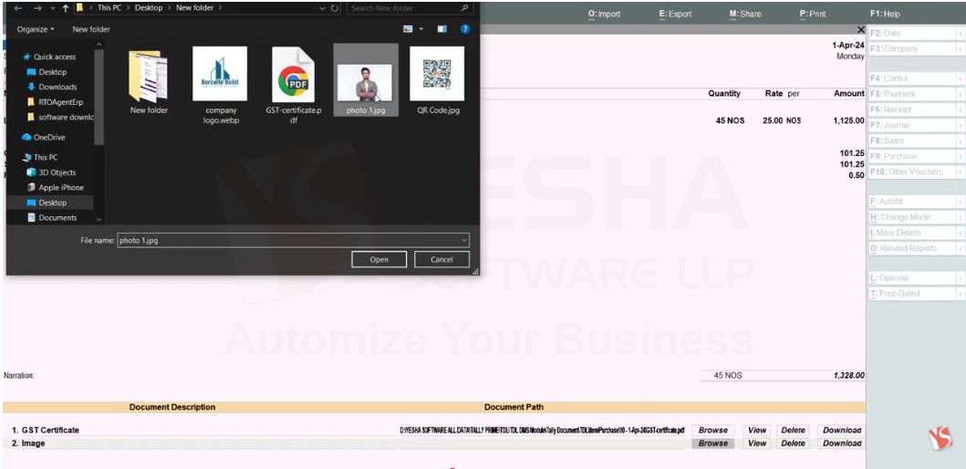Open the Print menu in Tally

(813, 14)
